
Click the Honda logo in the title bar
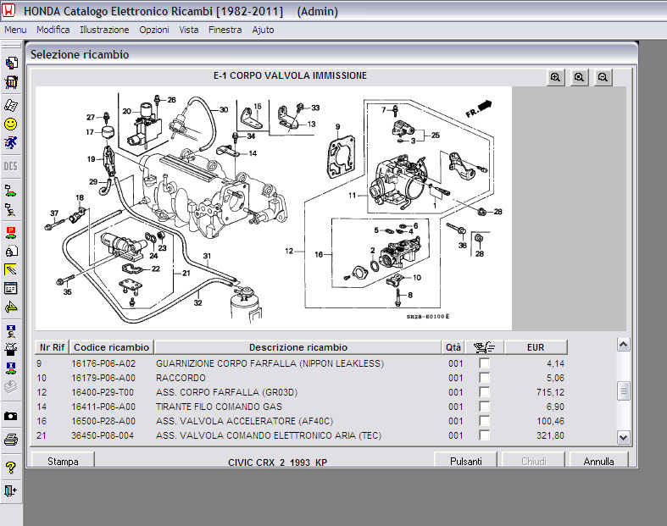click(x=8, y=11)
